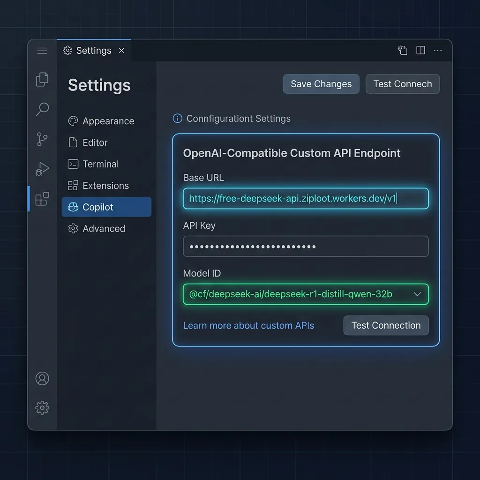The image size is (480, 480).
Task: Open the Appearance settings section
Action: (106, 121)
